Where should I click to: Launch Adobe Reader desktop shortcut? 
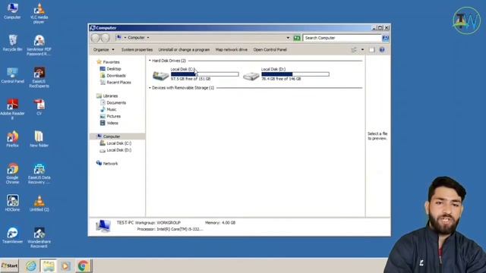[x=12, y=109]
